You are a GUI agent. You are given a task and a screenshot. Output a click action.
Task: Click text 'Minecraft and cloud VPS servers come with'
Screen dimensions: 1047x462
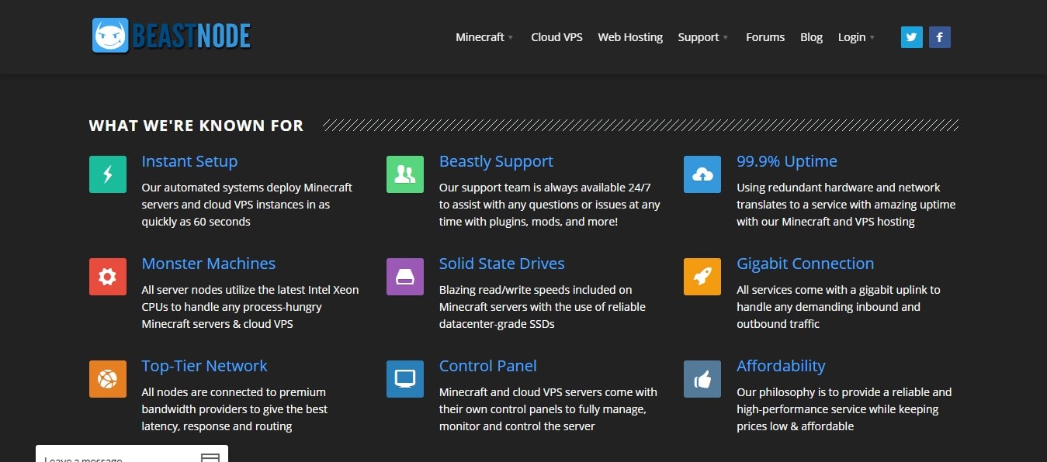(x=548, y=392)
